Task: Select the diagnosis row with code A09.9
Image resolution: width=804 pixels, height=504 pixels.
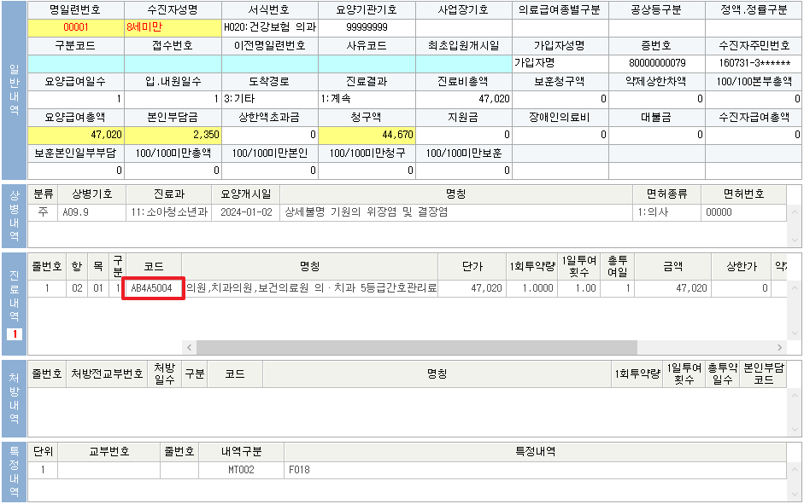Action: [342, 212]
